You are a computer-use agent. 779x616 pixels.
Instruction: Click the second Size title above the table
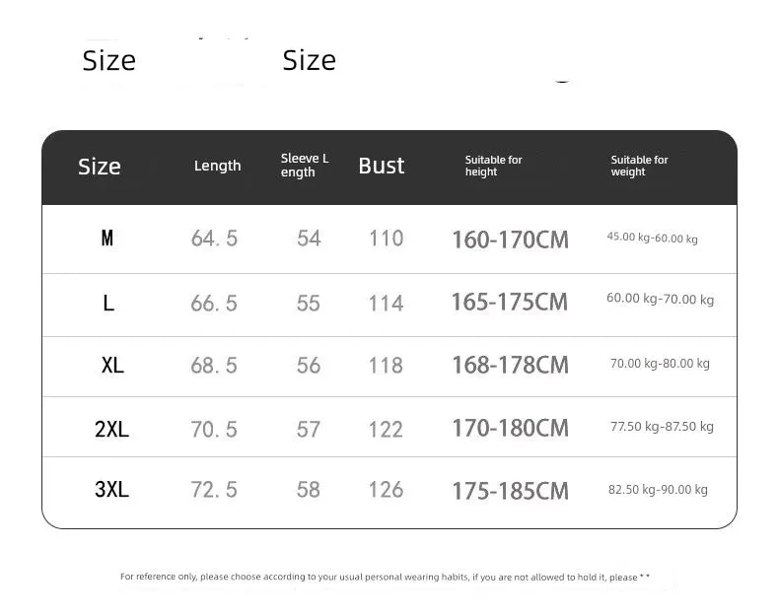click(x=309, y=60)
